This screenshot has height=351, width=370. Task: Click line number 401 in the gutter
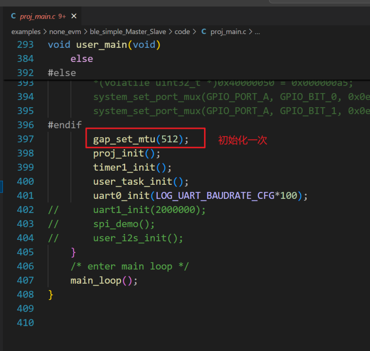(x=25, y=195)
